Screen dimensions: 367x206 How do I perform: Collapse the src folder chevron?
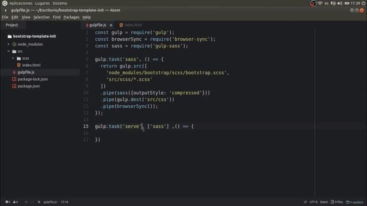tap(9, 51)
